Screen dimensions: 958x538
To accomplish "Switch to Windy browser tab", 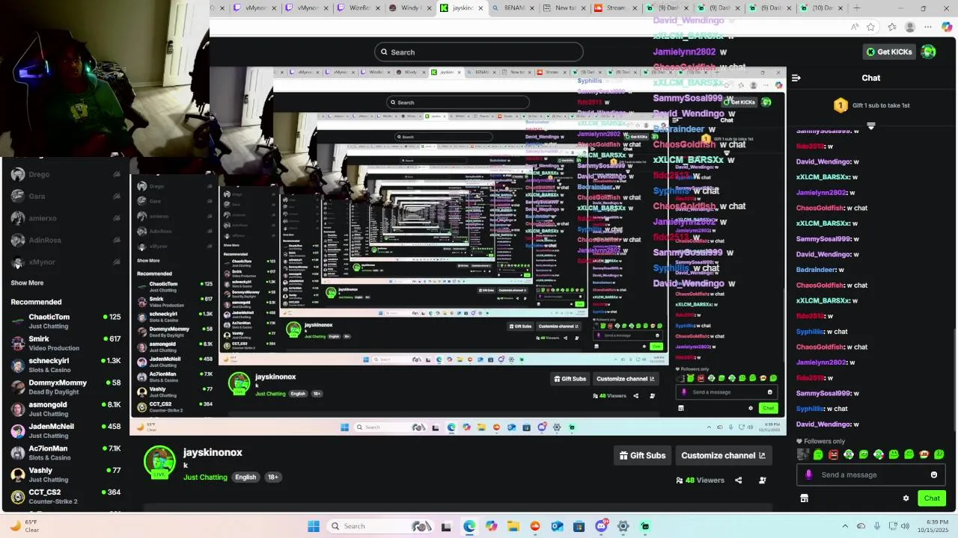I will click(x=411, y=8).
